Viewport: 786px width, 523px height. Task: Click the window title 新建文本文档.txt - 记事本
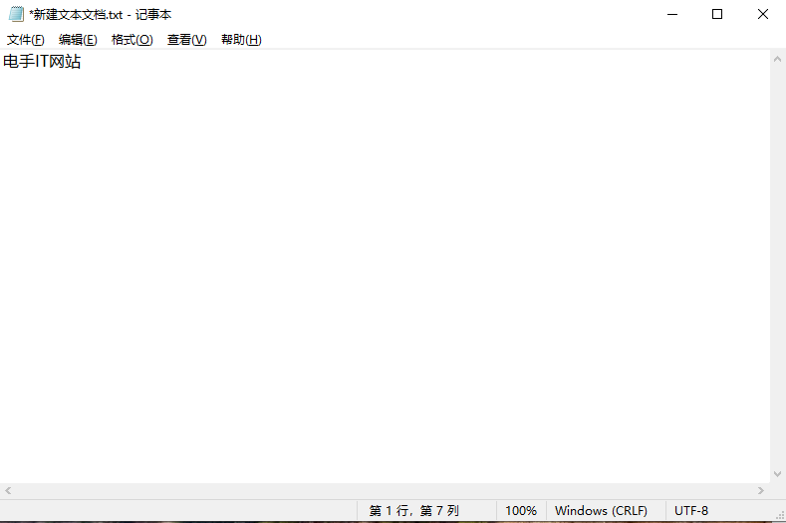pyautogui.click(x=100, y=14)
